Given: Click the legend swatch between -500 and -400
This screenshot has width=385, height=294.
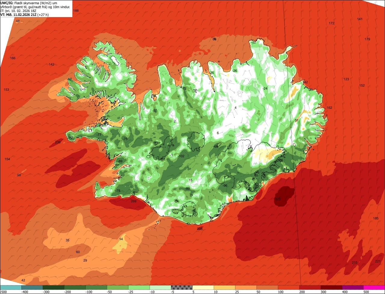Looking at the screenshot, I should click(11, 287).
